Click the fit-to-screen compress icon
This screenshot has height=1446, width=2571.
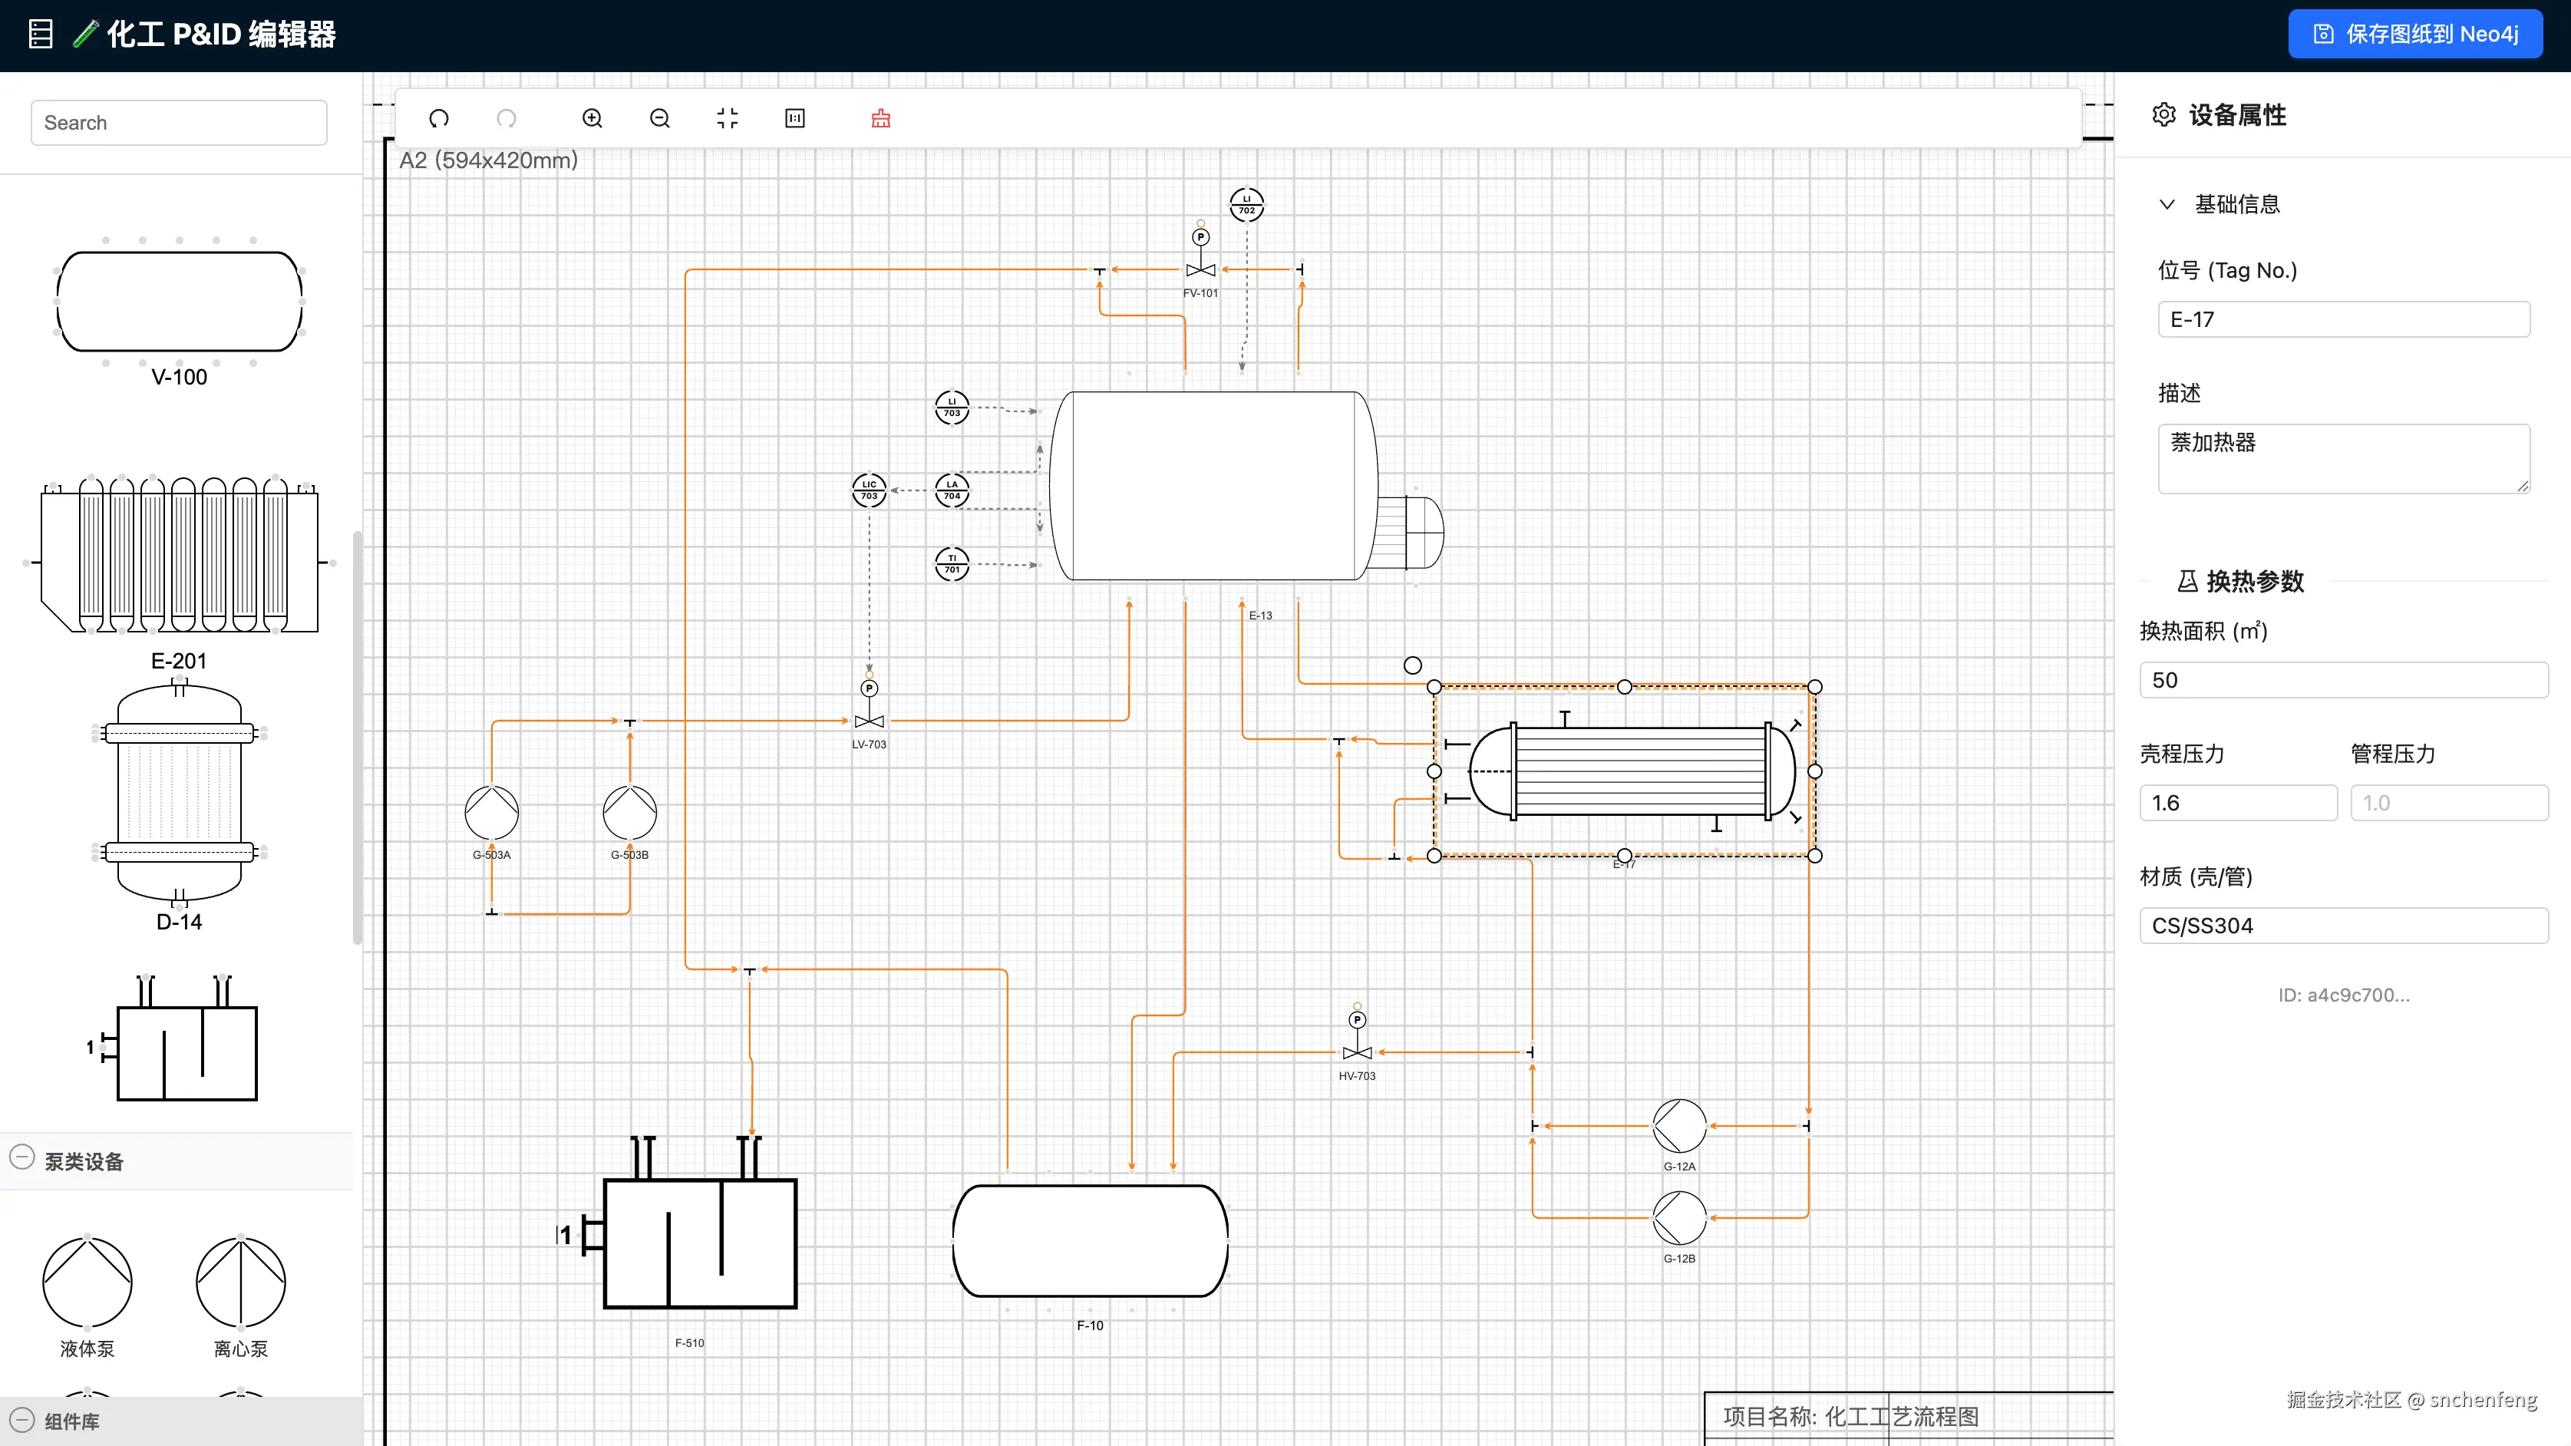point(728,119)
